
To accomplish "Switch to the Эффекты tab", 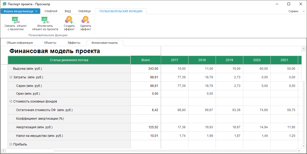I will point(74,43).
